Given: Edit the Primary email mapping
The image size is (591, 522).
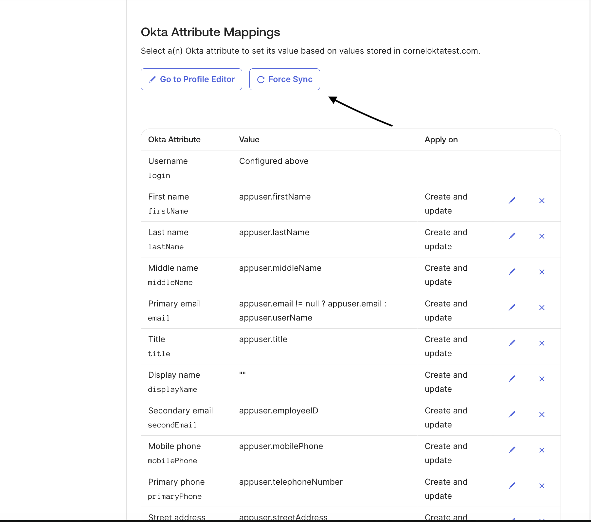Looking at the screenshot, I should pos(512,307).
